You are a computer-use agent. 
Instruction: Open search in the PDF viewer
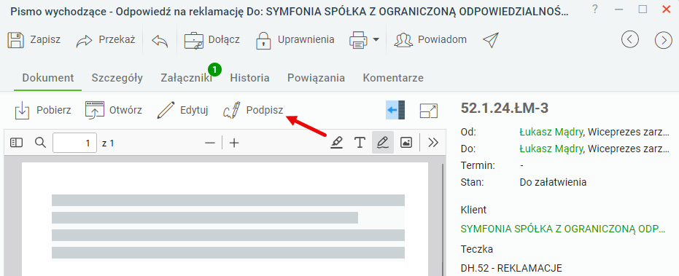pos(40,143)
